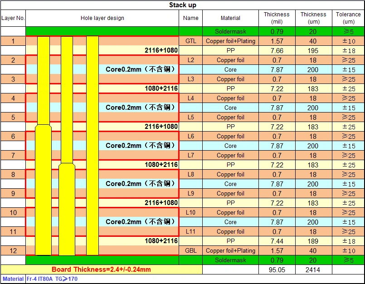Screen dimensions: 365x284
Task: Select layer number 6 cell
Action: click(x=13, y=136)
